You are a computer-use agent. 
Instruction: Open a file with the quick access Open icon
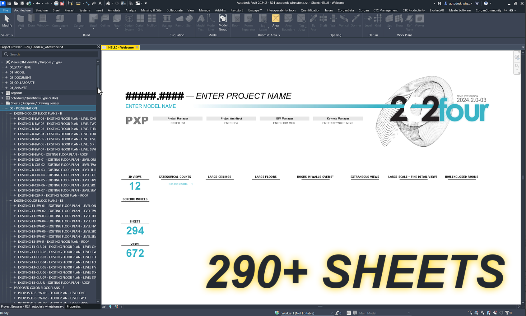coord(16,3)
